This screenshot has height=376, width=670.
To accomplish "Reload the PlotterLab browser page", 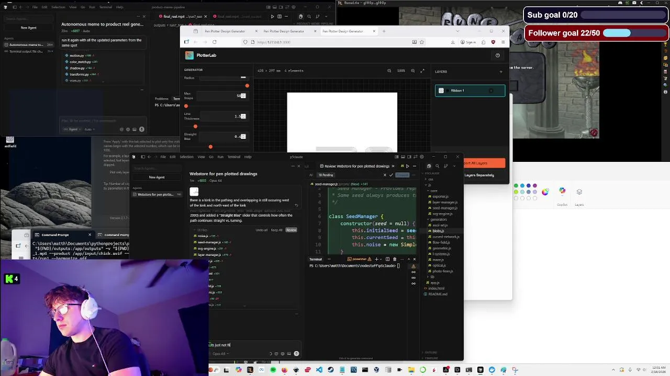I will pos(214,42).
